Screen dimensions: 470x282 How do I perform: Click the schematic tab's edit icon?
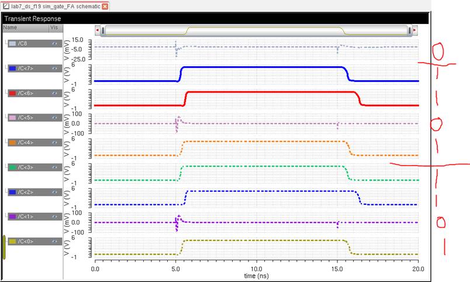[x=6, y=6]
